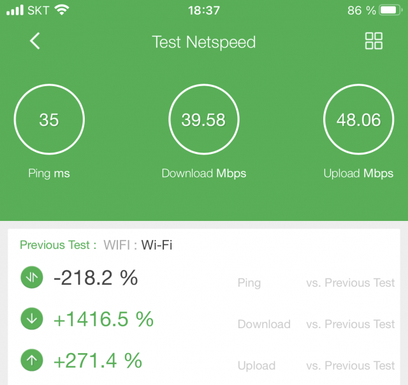Select the 39.58 download result circle
The width and height of the screenshot is (408, 385).
pos(204,119)
